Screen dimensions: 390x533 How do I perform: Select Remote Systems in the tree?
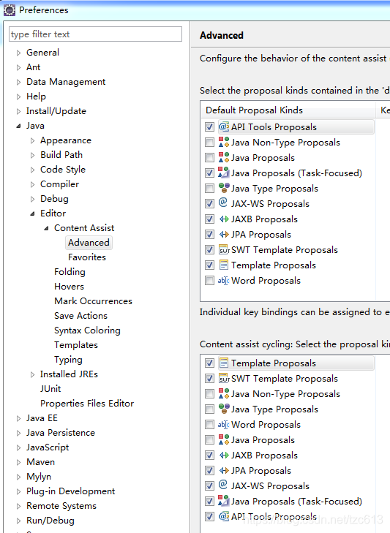pos(61,506)
